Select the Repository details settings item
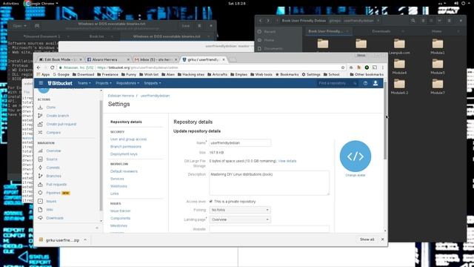The height and width of the screenshot is (267, 474). tap(126, 122)
